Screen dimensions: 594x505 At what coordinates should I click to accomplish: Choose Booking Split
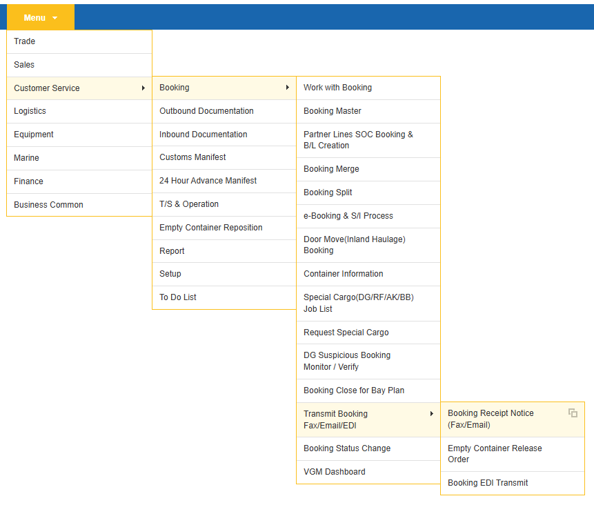[368, 193]
